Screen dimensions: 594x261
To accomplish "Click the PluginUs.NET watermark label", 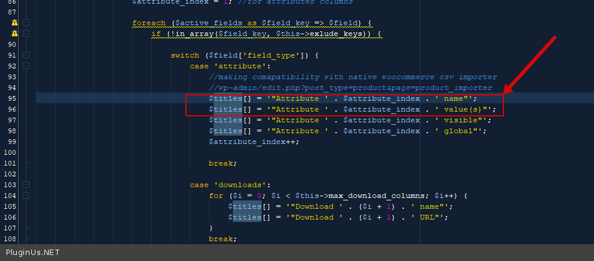I will click(x=32, y=253).
